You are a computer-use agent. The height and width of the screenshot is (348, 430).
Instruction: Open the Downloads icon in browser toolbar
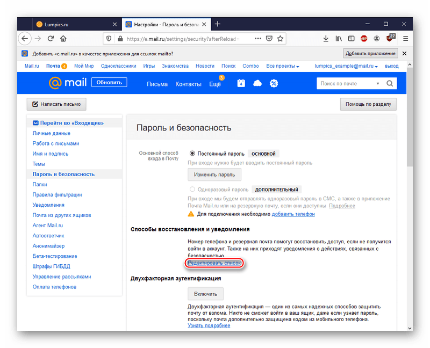click(x=326, y=39)
